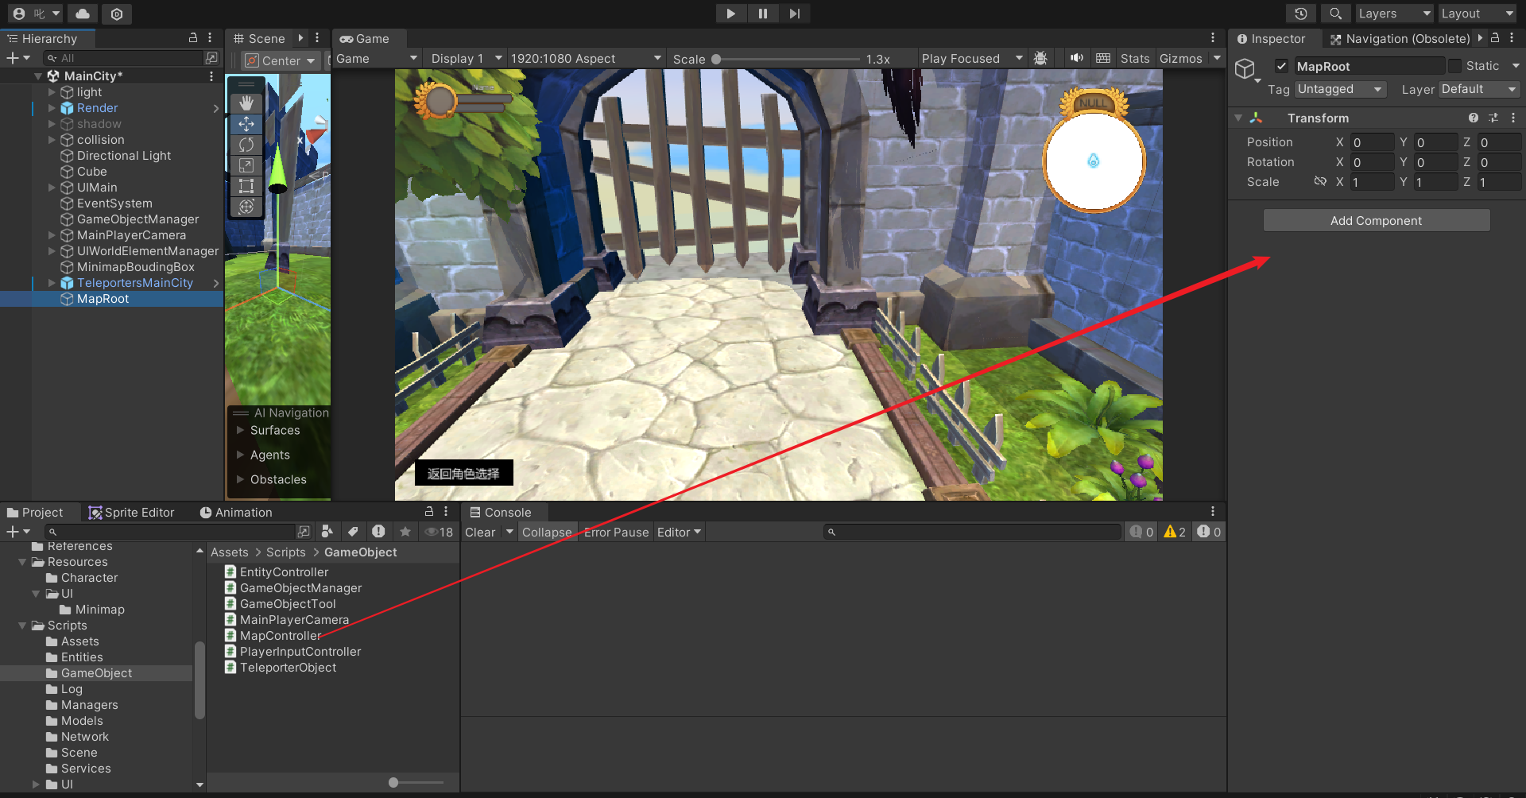This screenshot has height=798, width=1526.
Task: Click the Pause button in top toolbar
Action: click(762, 14)
